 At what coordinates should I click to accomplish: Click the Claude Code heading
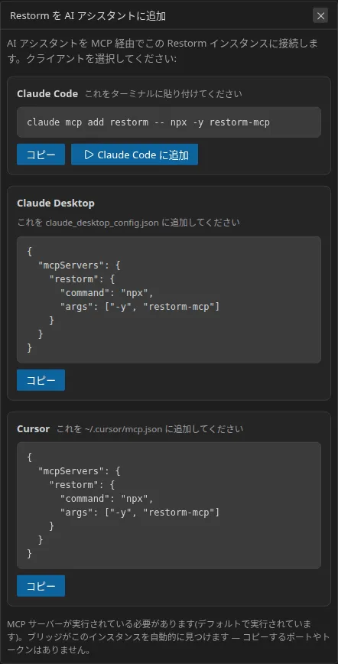coord(47,94)
